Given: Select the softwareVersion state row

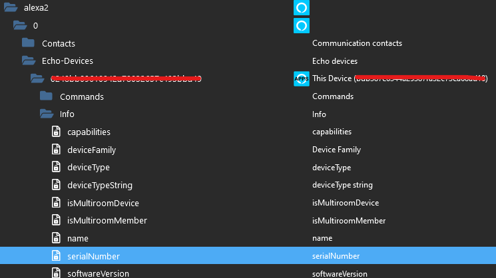Looking at the screenshot, I should tap(248, 271).
